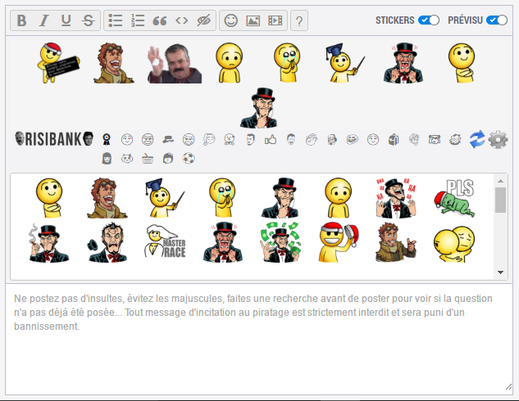Open the question mark help button
Viewport: 519px width, 401px height.
point(299,20)
